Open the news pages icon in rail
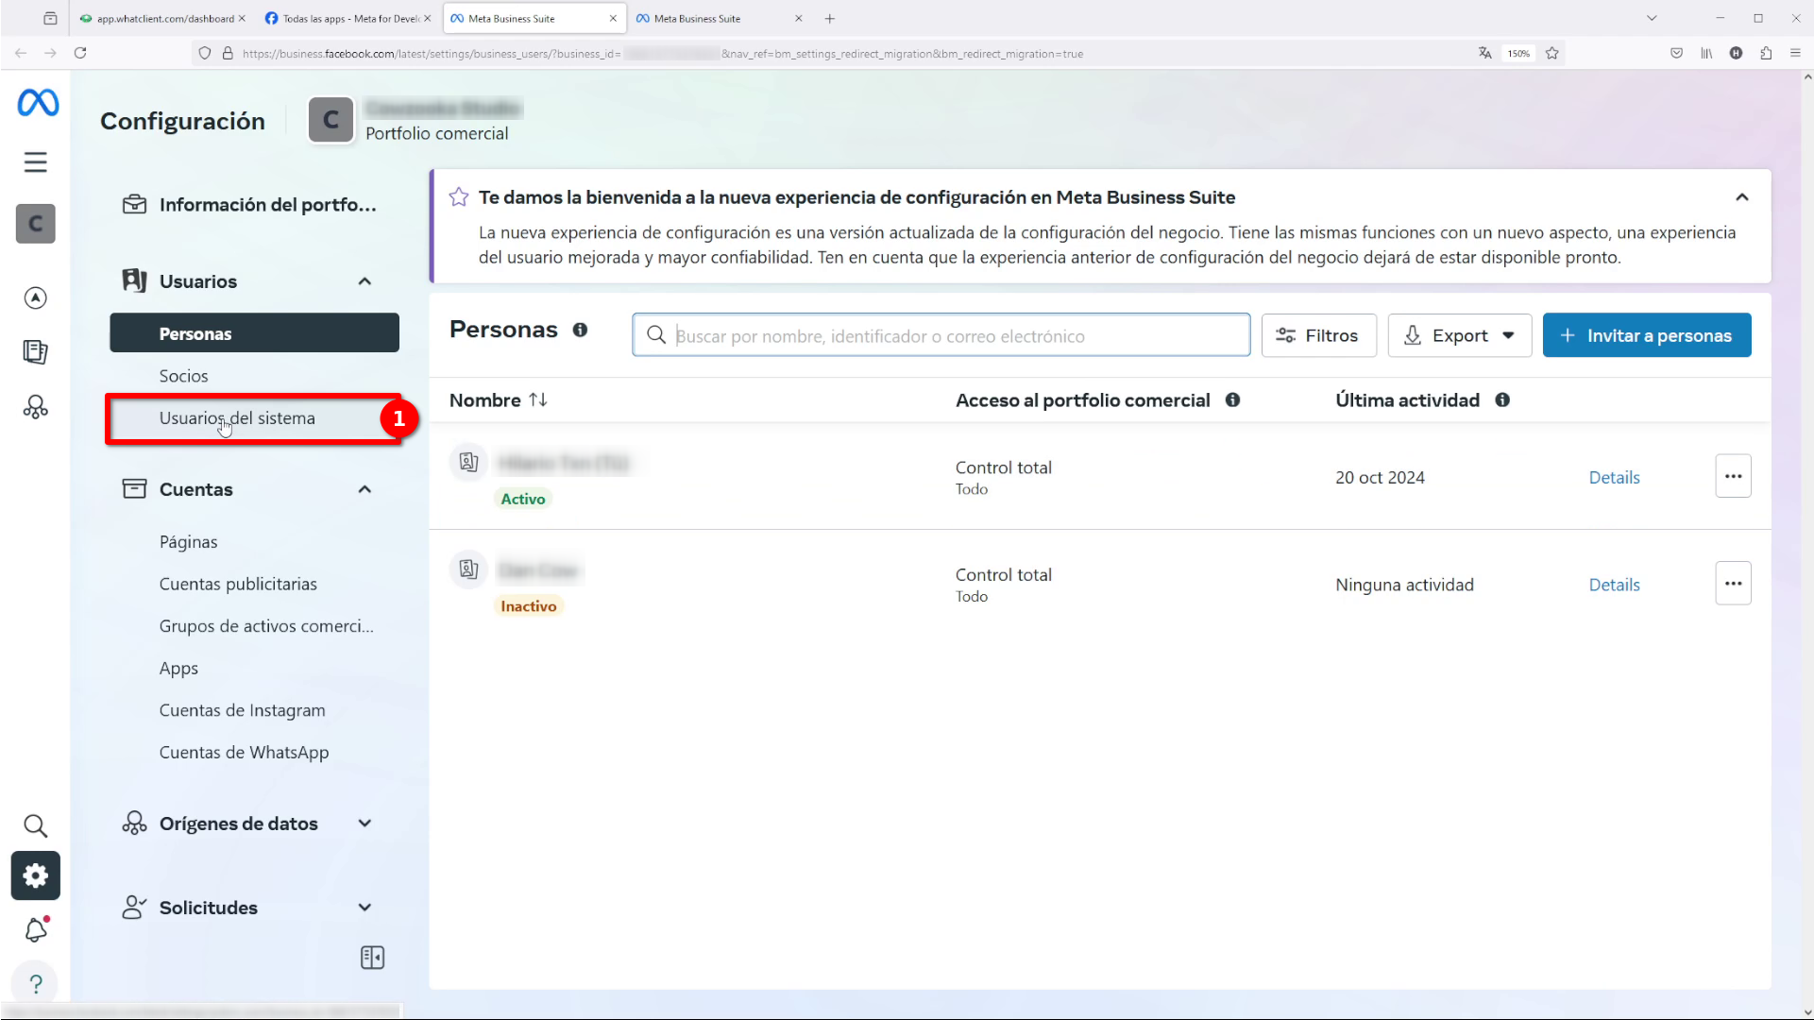The image size is (1814, 1020). [36, 352]
